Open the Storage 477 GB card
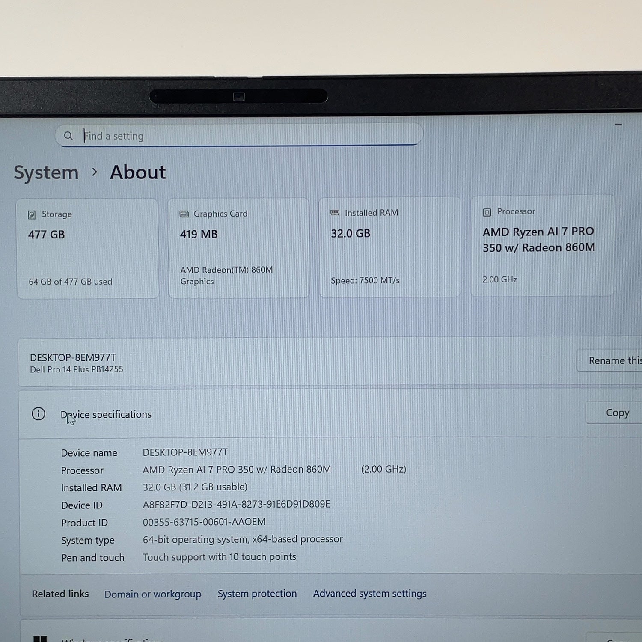Screen dimensions: 642x642 coord(88,248)
